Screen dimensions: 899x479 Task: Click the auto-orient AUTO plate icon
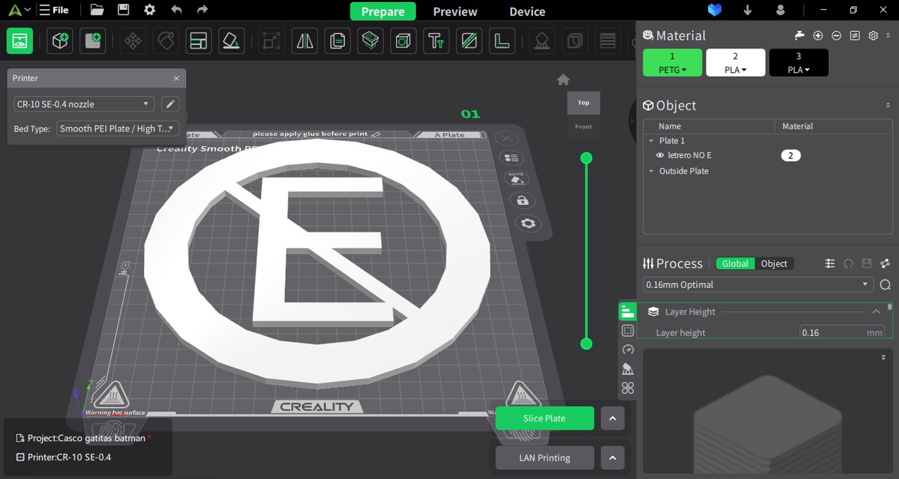516,178
